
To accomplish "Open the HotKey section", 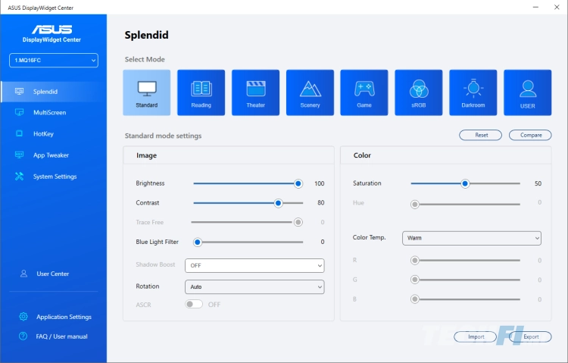I will pyautogui.click(x=54, y=134).
